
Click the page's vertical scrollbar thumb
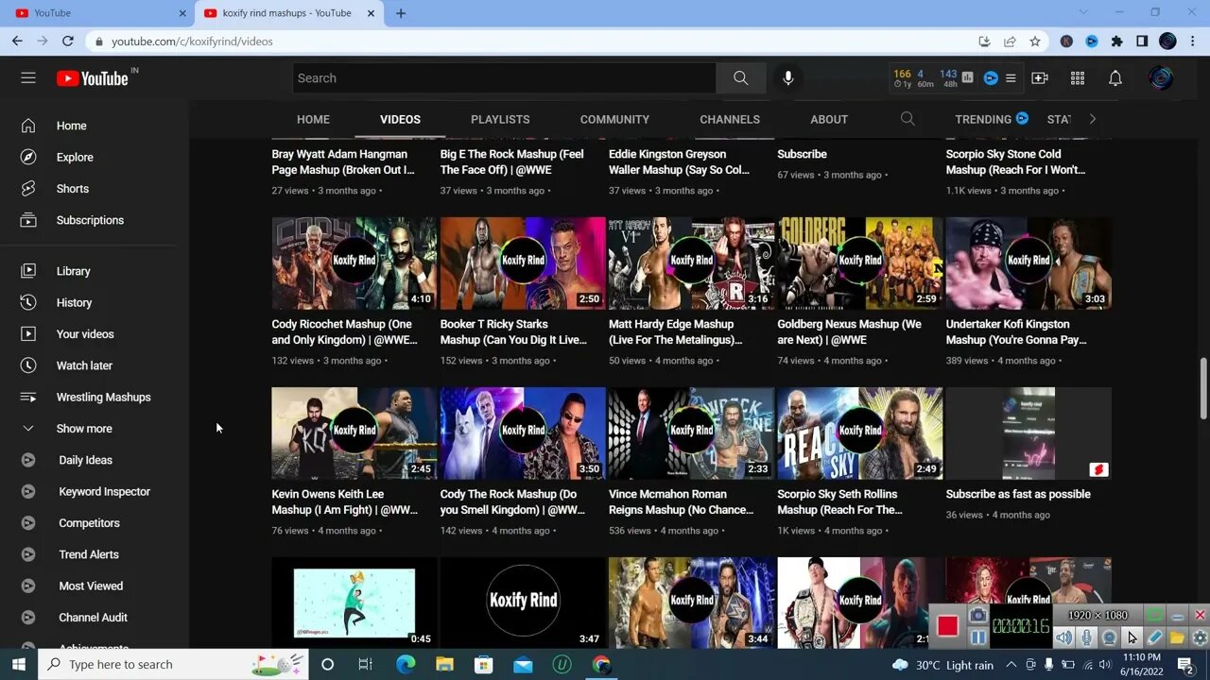[1203, 388]
